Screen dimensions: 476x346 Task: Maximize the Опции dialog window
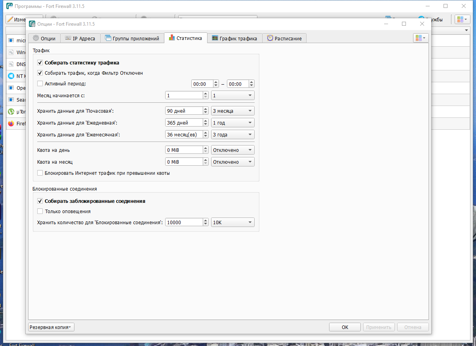404,24
